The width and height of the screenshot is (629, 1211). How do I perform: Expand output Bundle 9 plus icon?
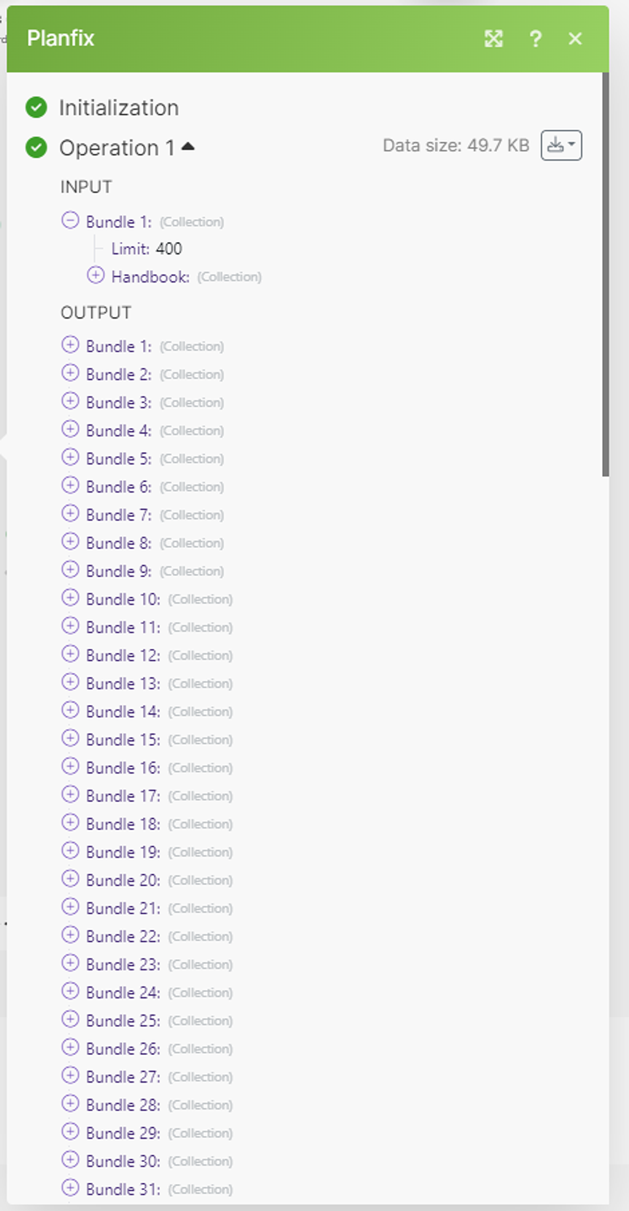point(71,570)
